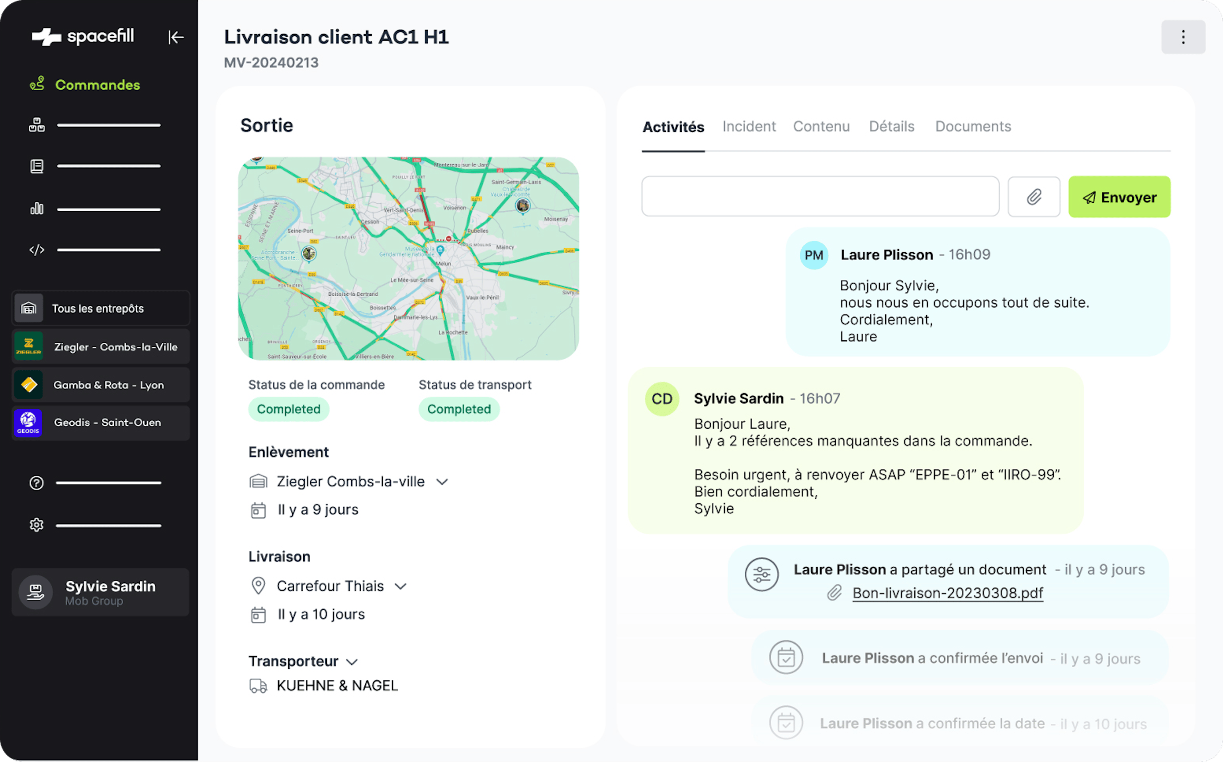1223x762 pixels.
Task: Expand Ziegler Combs-la-ville pickup details
Action: [x=442, y=482]
